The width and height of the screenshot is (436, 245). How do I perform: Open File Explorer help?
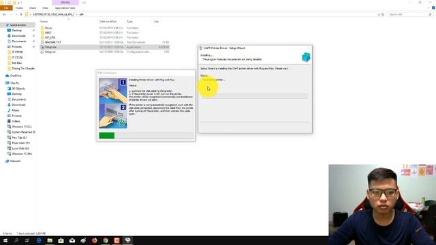click(x=433, y=7)
